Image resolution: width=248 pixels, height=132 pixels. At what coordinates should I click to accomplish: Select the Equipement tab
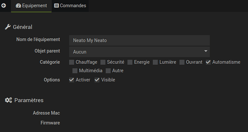(31, 6)
